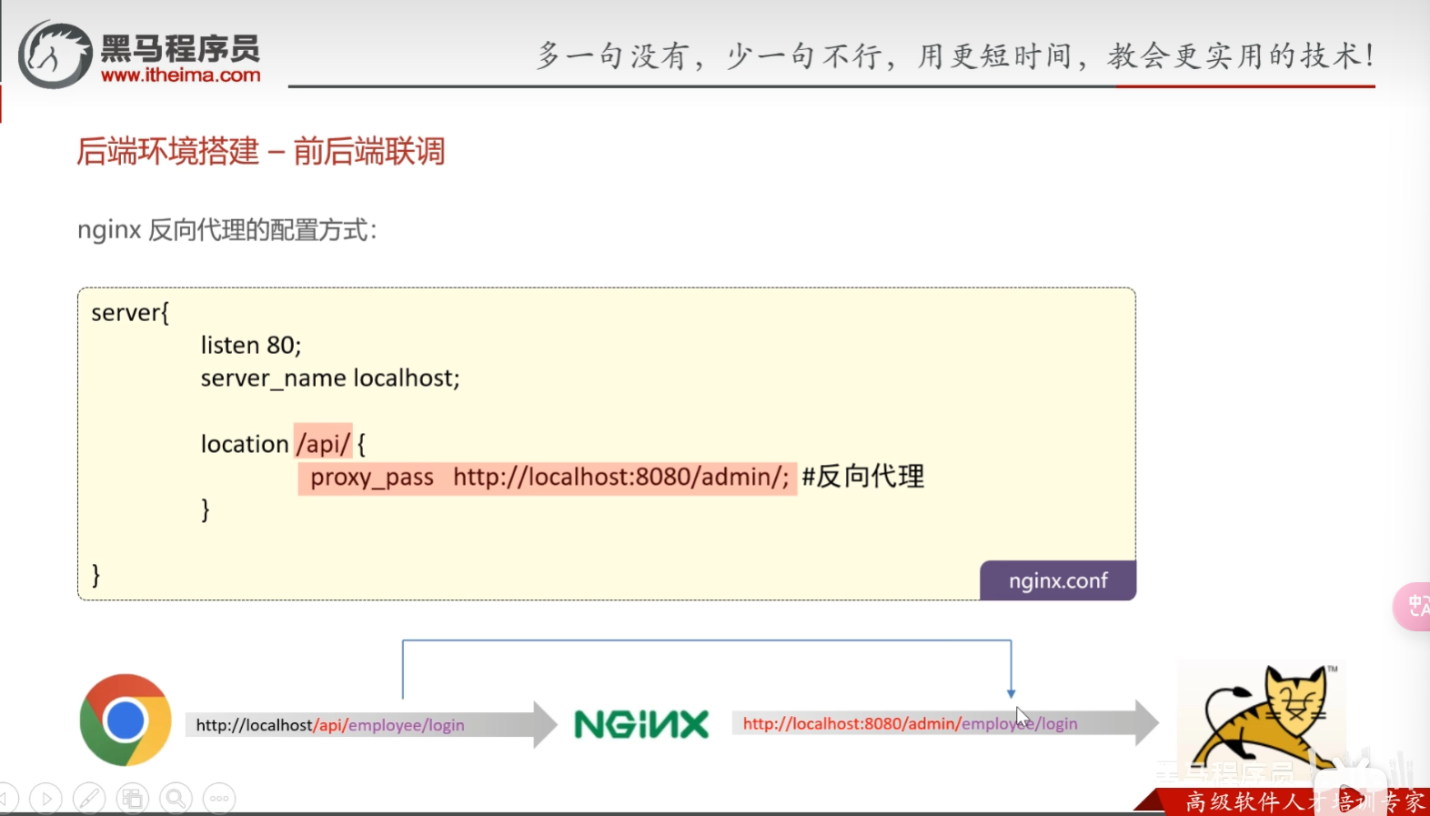Click the NGINX logo in diagram

pos(641,724)
